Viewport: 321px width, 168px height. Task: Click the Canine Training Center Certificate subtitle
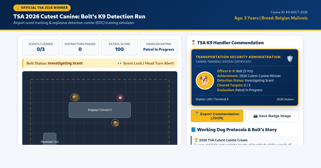pos(223,62)
